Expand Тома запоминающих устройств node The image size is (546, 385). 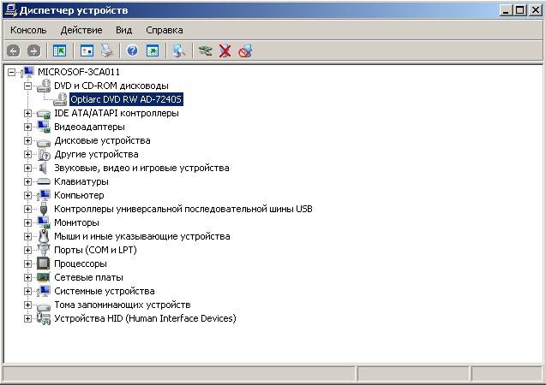click(27, 305)
